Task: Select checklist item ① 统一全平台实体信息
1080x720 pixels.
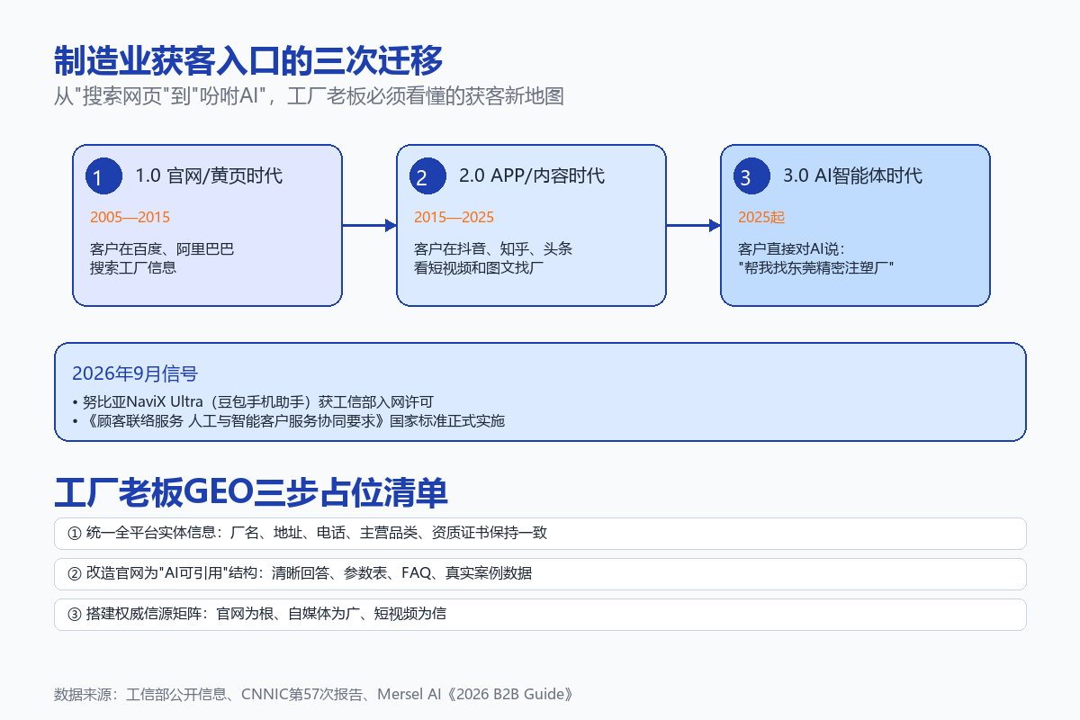Action: 540,533
